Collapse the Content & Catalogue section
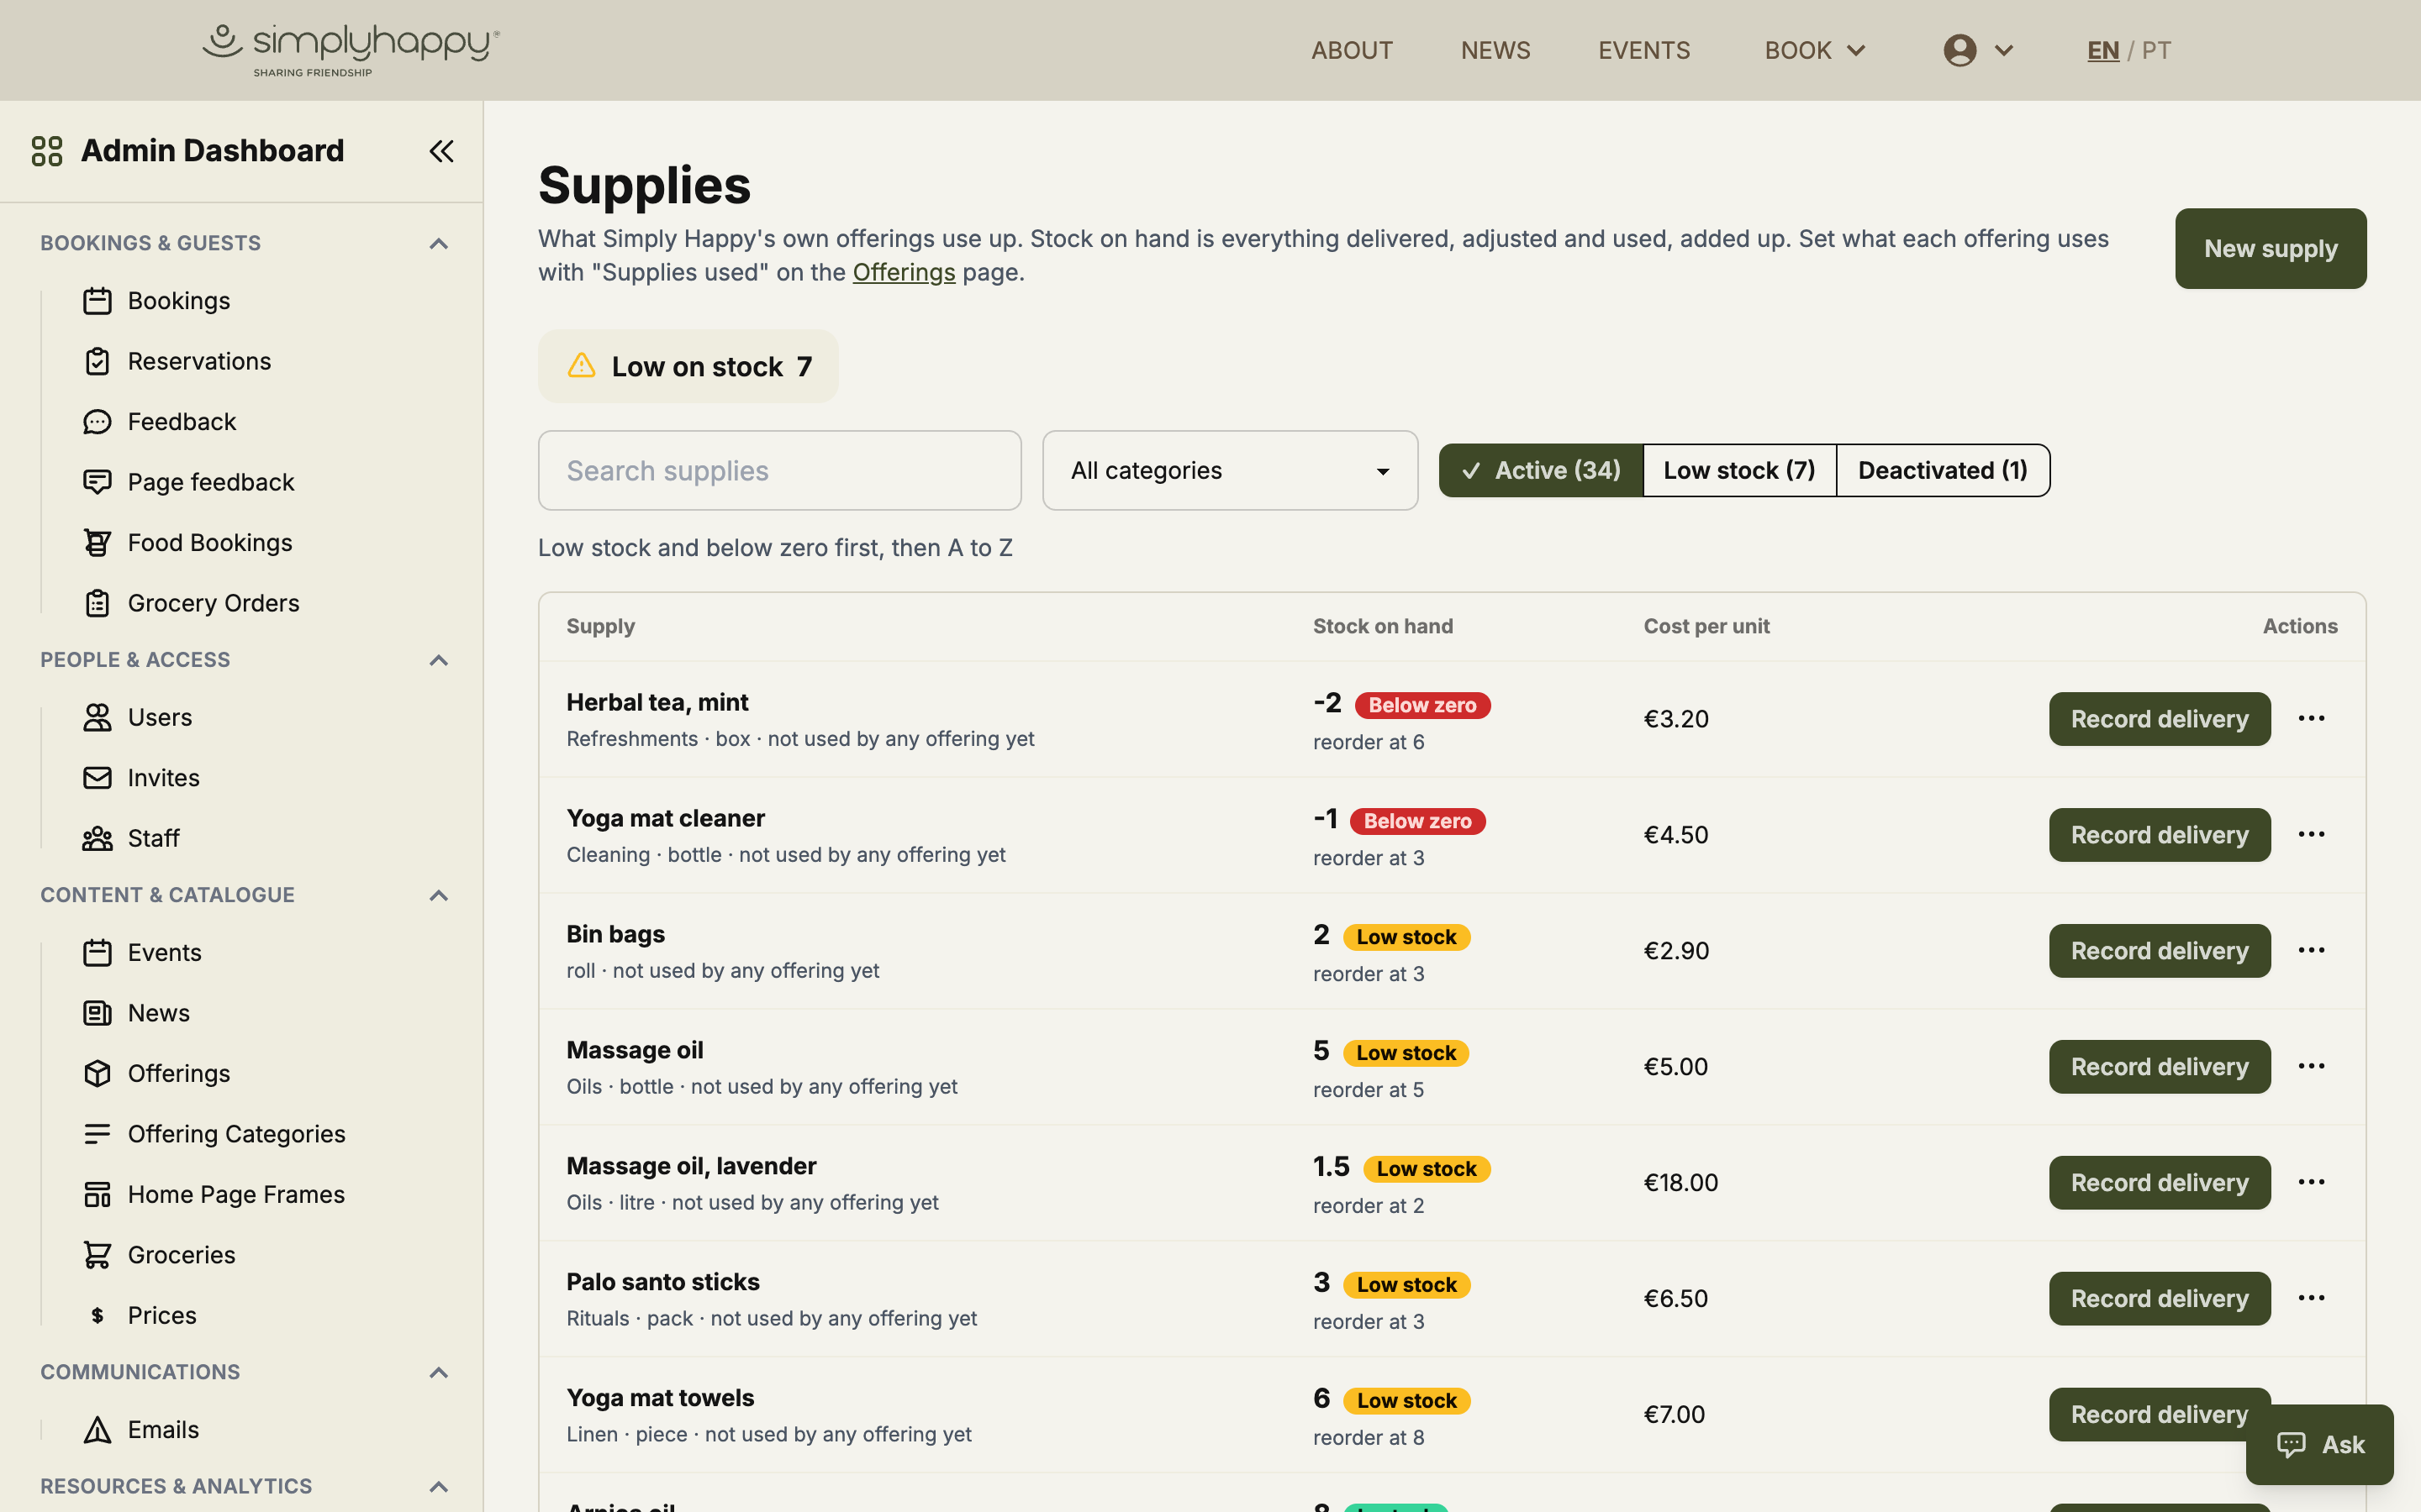This screenshot has height=1512, width=2421. tap(438, 895)
